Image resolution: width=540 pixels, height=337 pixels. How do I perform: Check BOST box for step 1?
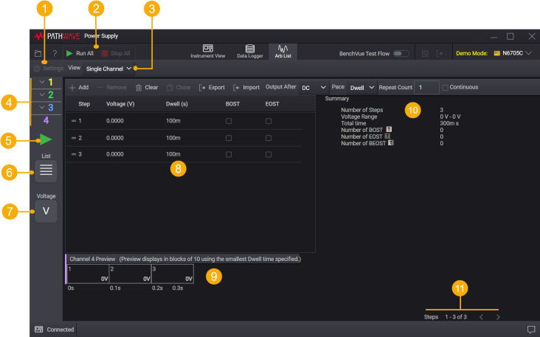(x=229, y=120)
